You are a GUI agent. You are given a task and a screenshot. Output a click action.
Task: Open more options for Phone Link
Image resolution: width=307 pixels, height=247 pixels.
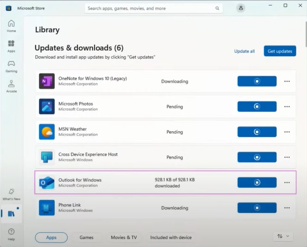pos(287,208)
